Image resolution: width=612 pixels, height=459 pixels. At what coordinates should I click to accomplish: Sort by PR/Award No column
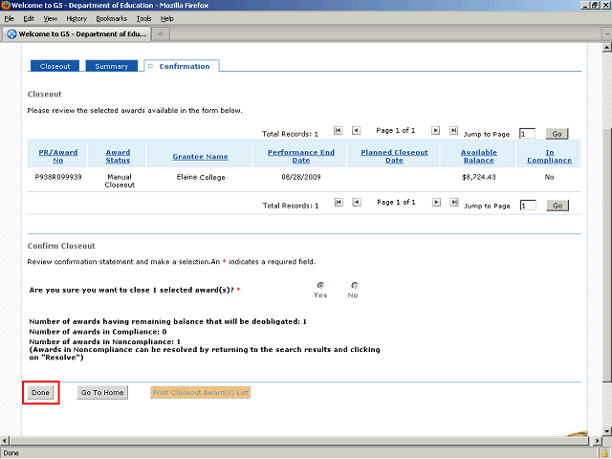58,156
